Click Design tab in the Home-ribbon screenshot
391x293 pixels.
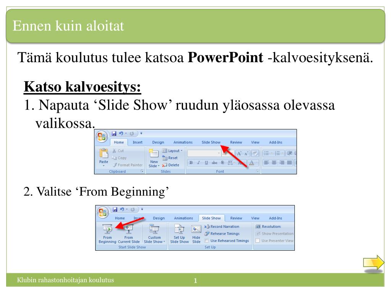pyautogui.click(x=158, y=142)
